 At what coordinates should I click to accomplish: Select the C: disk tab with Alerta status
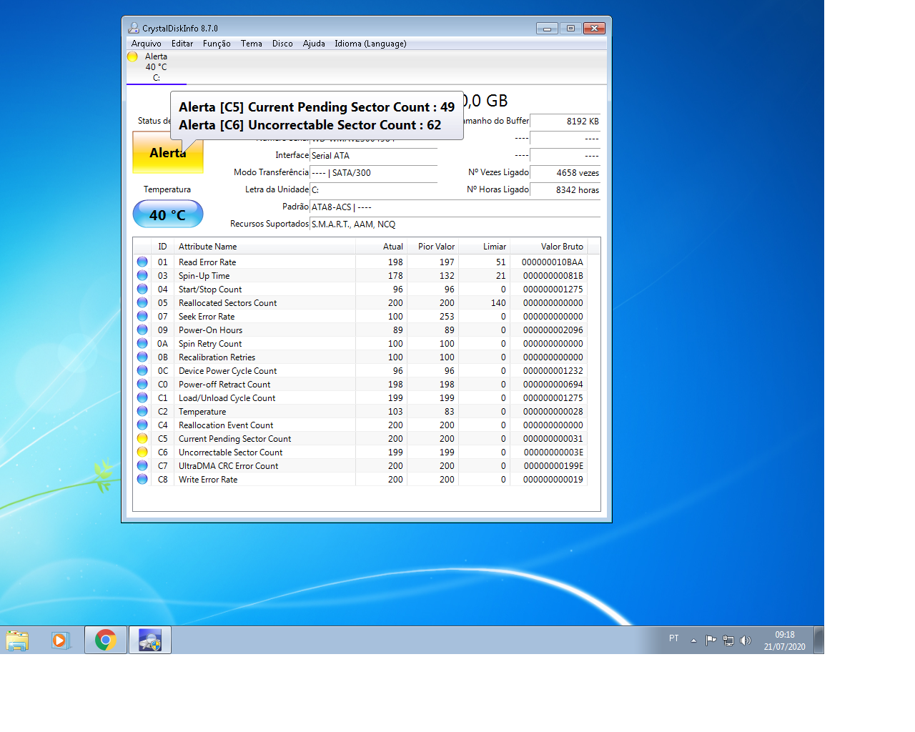click(157, 67)
